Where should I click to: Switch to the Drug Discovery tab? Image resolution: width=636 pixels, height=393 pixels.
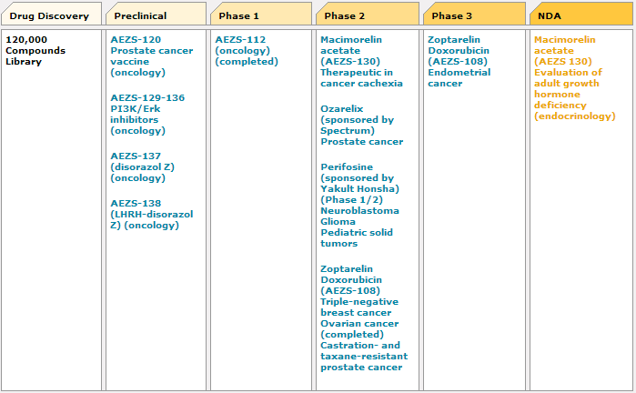pyautogui.click(x=49, y=15)
